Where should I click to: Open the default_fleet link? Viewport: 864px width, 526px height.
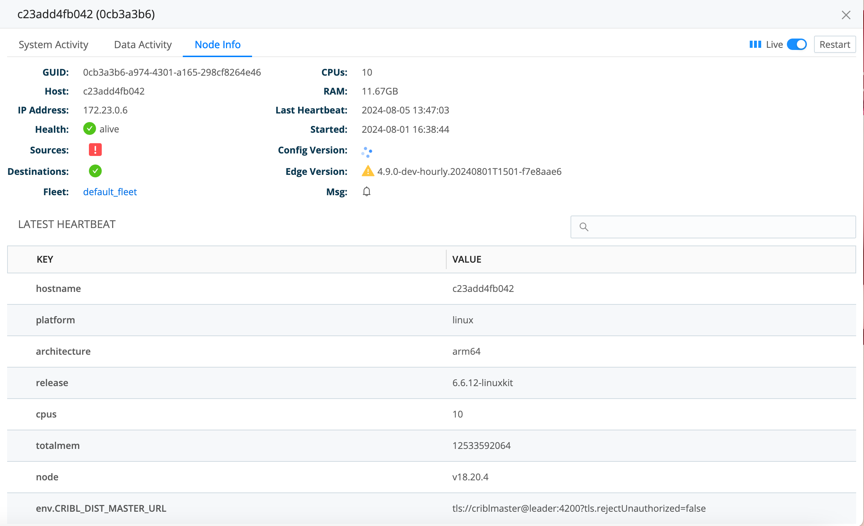(110, 192)
